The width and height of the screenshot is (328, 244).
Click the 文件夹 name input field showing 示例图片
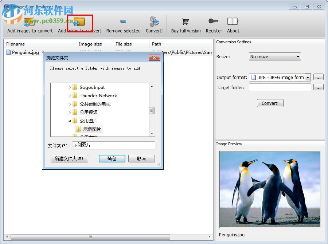click(x=113, y=145)
